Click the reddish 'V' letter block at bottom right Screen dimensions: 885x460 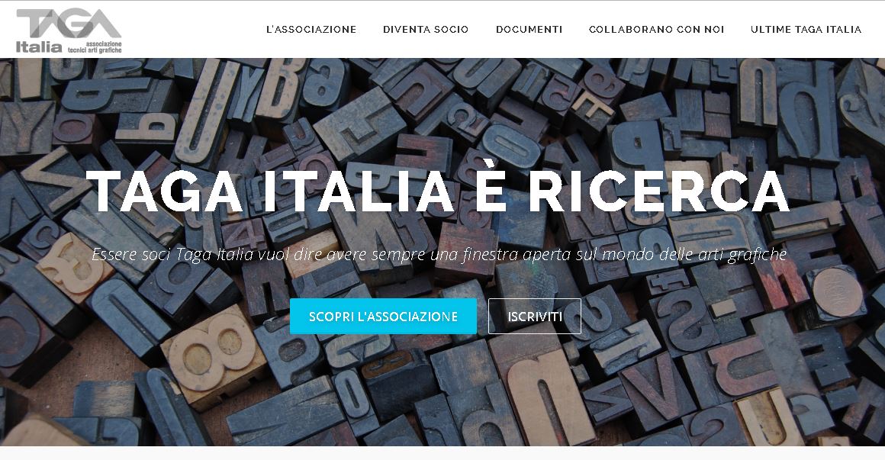pyautogui.click(x=657, y=391)
